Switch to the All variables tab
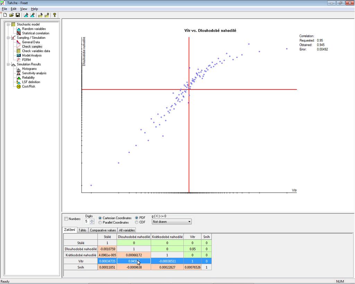 pyautogui.click(x=127, y=230)
